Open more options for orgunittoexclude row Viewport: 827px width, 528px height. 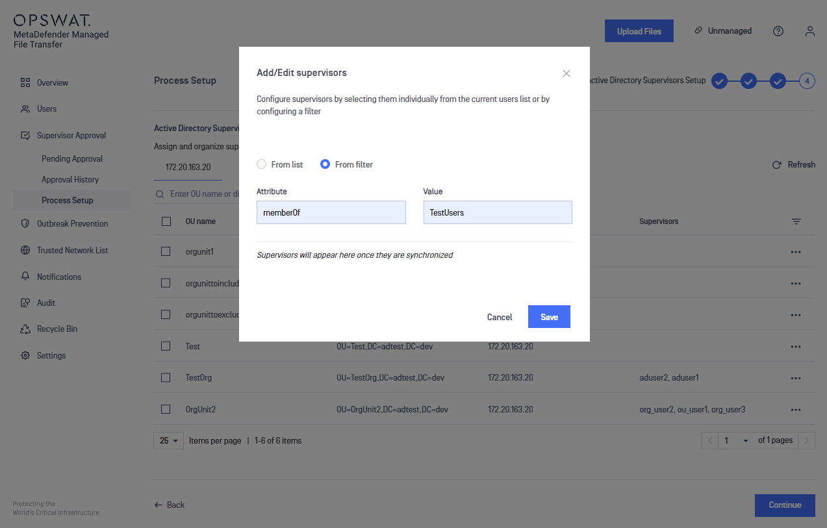(x=796, y=314)
